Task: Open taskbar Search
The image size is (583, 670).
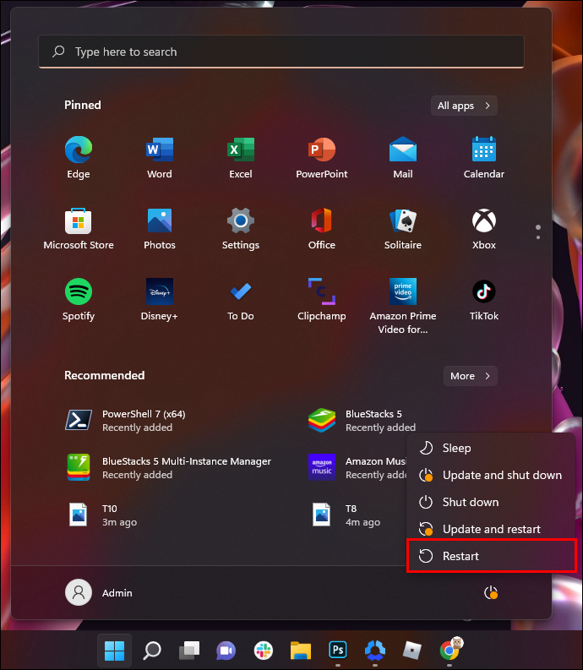Action: 152,651
